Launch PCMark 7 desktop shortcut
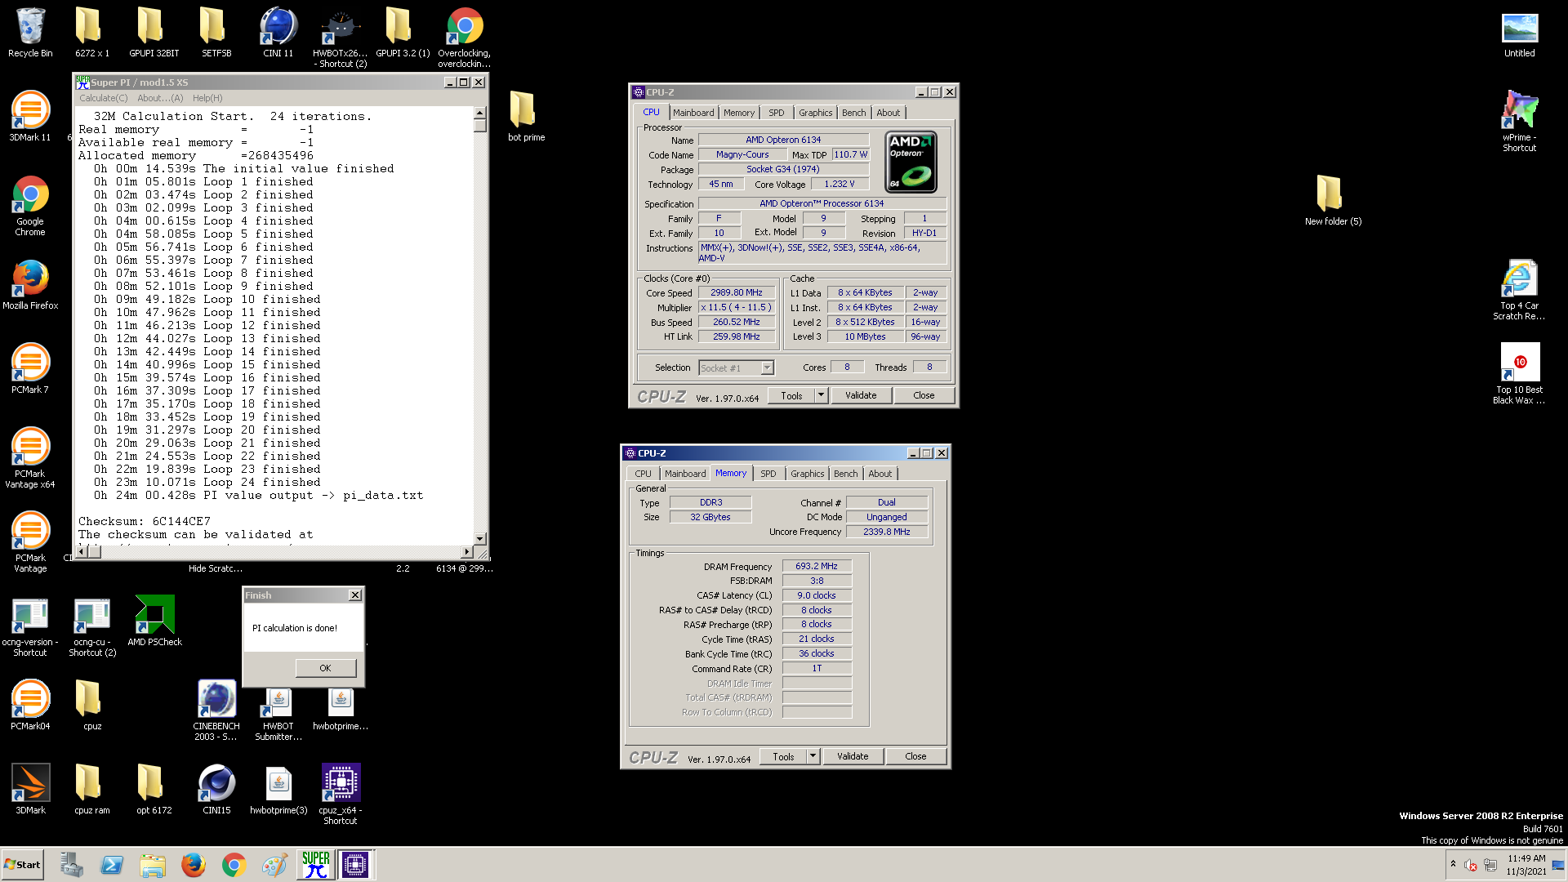The height and width of the screenshot is (882, 1568). (30, 369)
